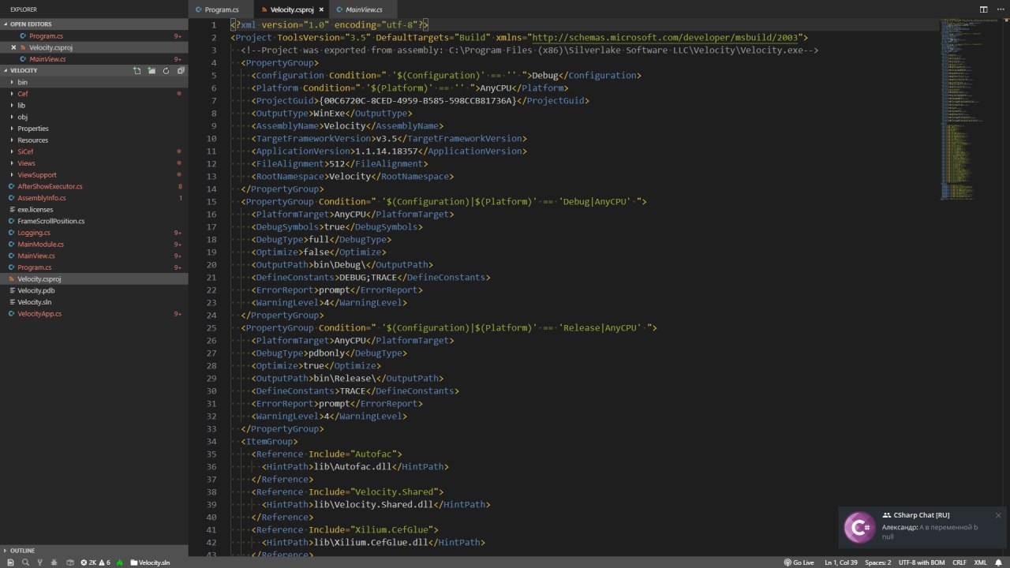Close the Velocity.csproj editor tab
Viewport: 1010px width, 568px height.
coord(320,9)
